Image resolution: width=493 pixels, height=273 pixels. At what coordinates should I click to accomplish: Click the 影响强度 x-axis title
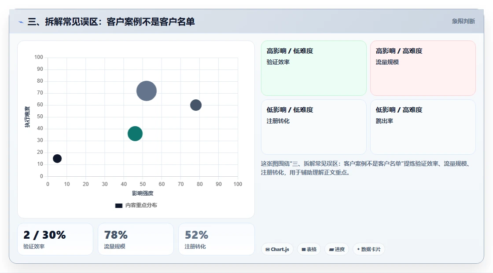coord(143,193)
